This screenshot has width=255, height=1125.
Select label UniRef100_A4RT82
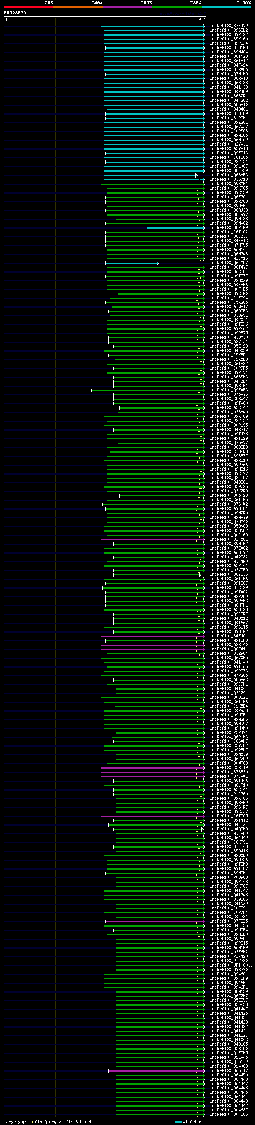(228, 557)
